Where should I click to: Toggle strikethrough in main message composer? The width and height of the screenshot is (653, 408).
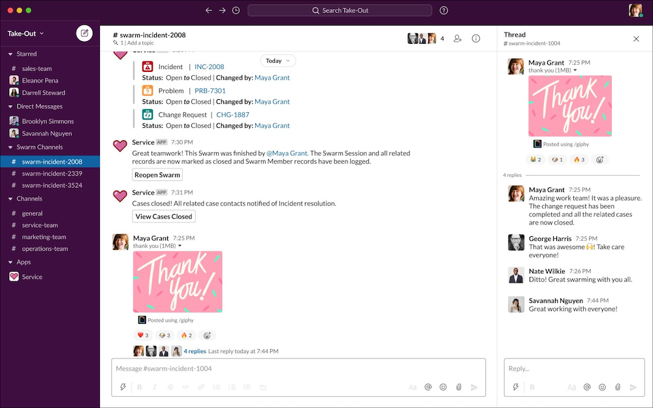[x=170, y=386]
